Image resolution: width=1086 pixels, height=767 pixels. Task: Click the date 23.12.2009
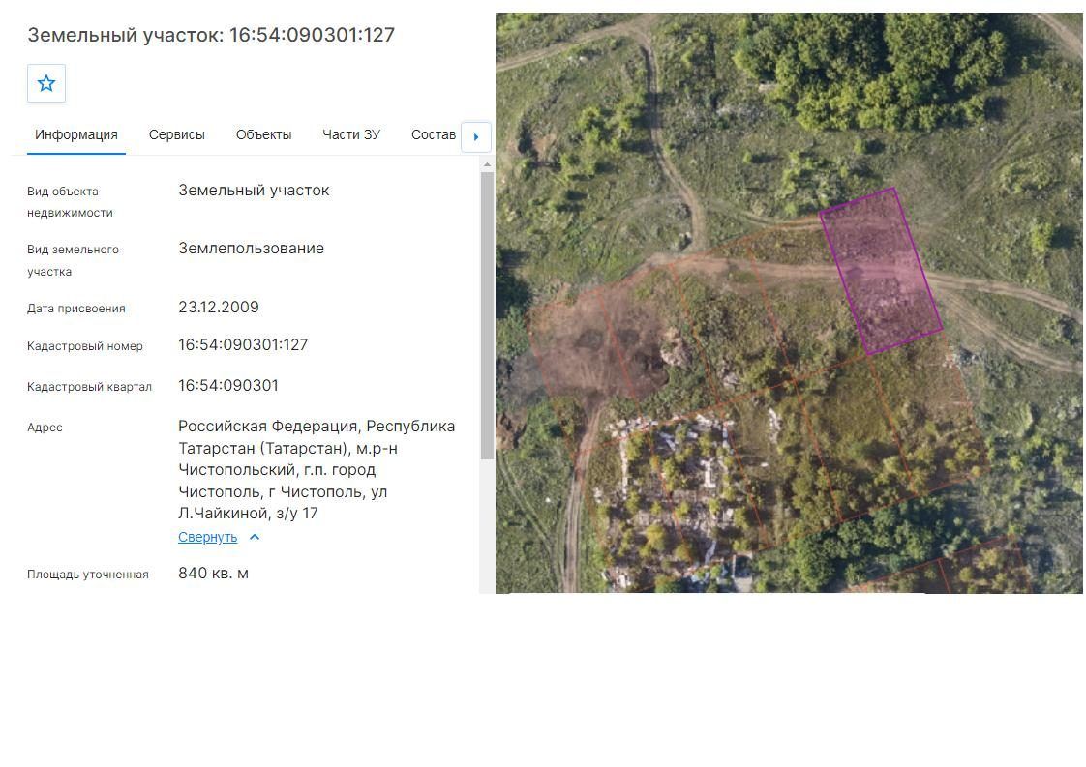click(218, 308)
